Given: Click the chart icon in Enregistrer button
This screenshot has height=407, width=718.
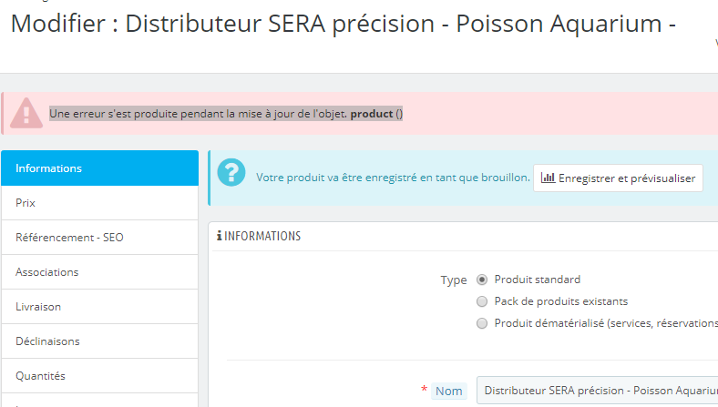Looking at the screenshot, I should point(548,178).
